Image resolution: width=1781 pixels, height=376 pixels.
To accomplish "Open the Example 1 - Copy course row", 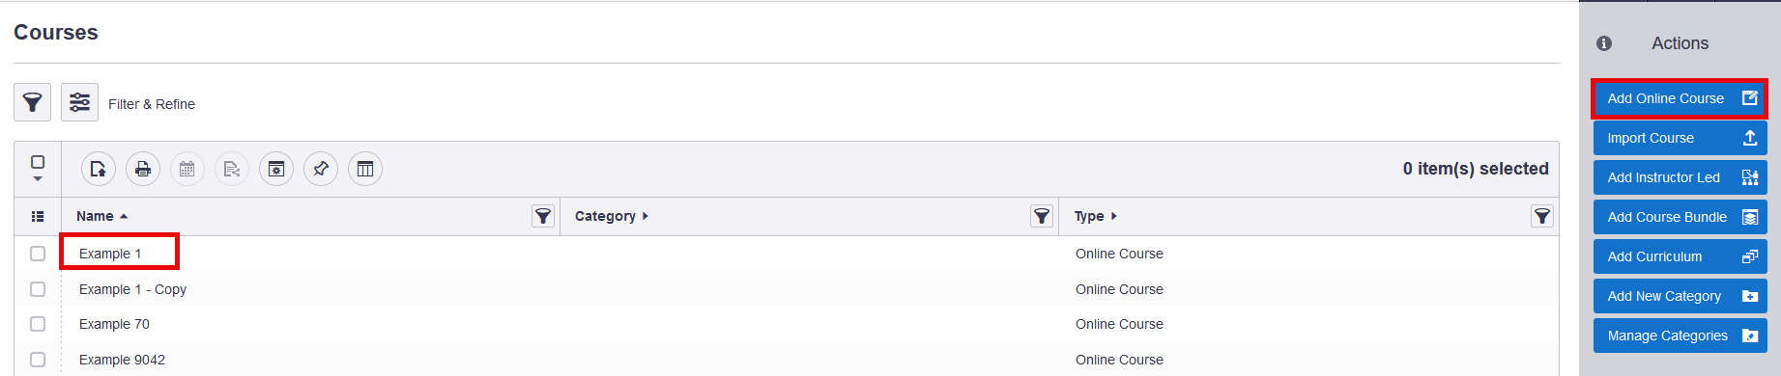I will click(132, 289).
